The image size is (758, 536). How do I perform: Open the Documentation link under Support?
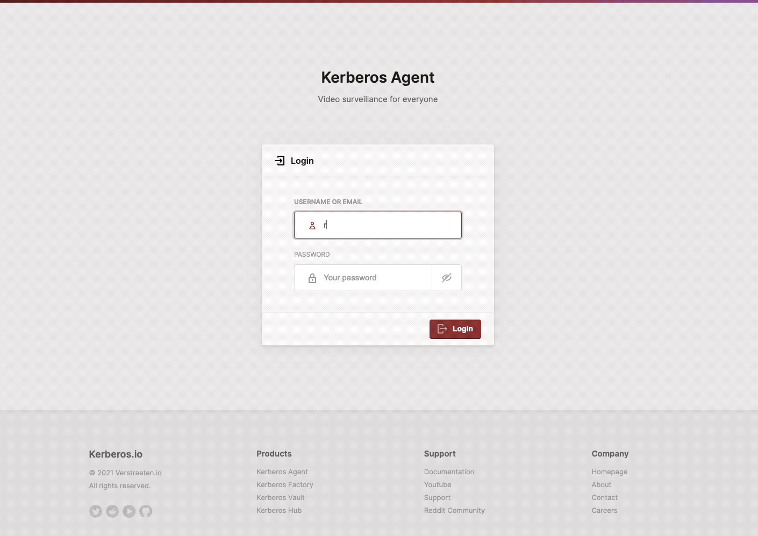click(x=449, y=472)
